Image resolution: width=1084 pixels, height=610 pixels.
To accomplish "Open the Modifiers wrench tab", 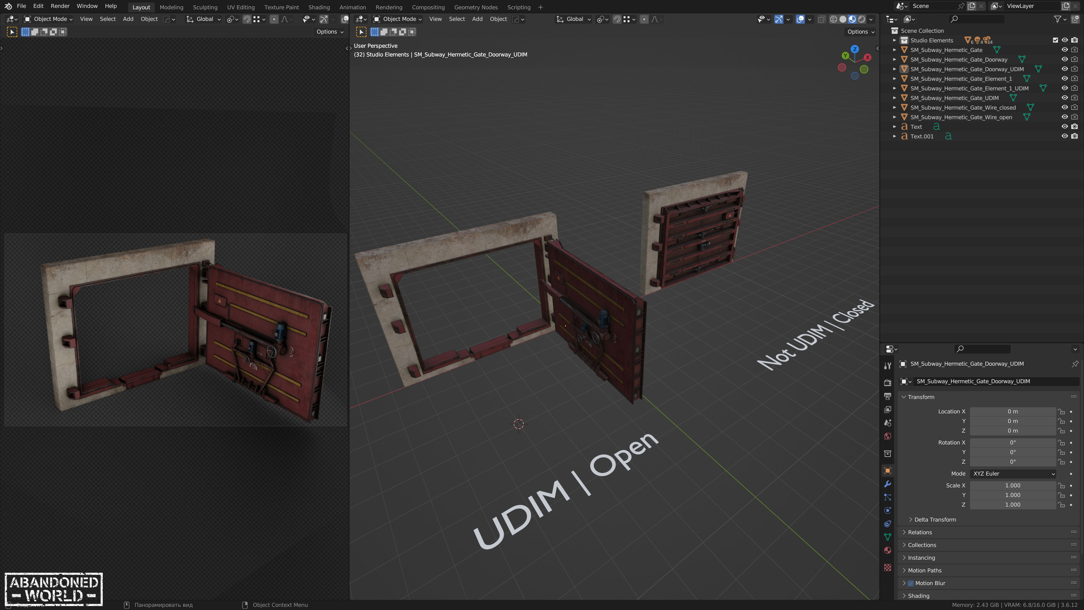I will [x=888, y=484].
